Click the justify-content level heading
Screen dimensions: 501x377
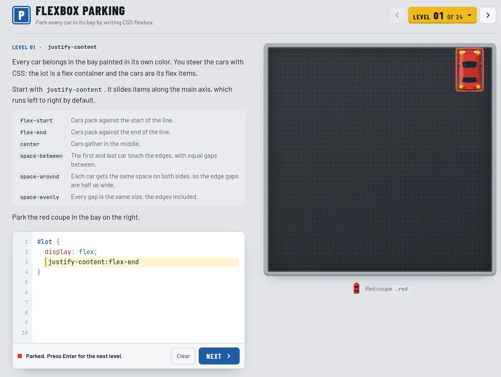(72, 47)
